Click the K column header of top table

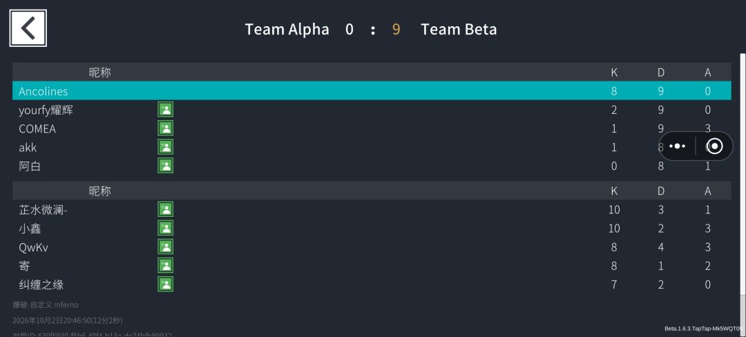click(614, 73)
